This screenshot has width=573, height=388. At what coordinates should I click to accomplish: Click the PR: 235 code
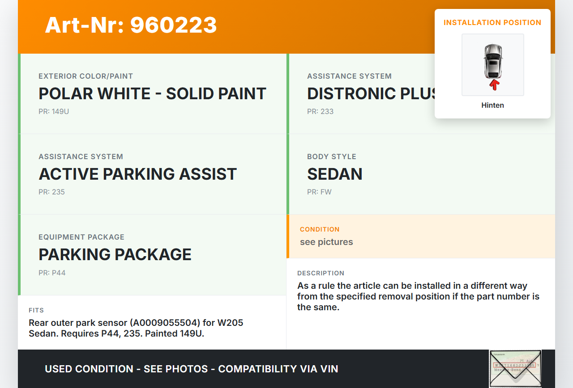[51, 192]
